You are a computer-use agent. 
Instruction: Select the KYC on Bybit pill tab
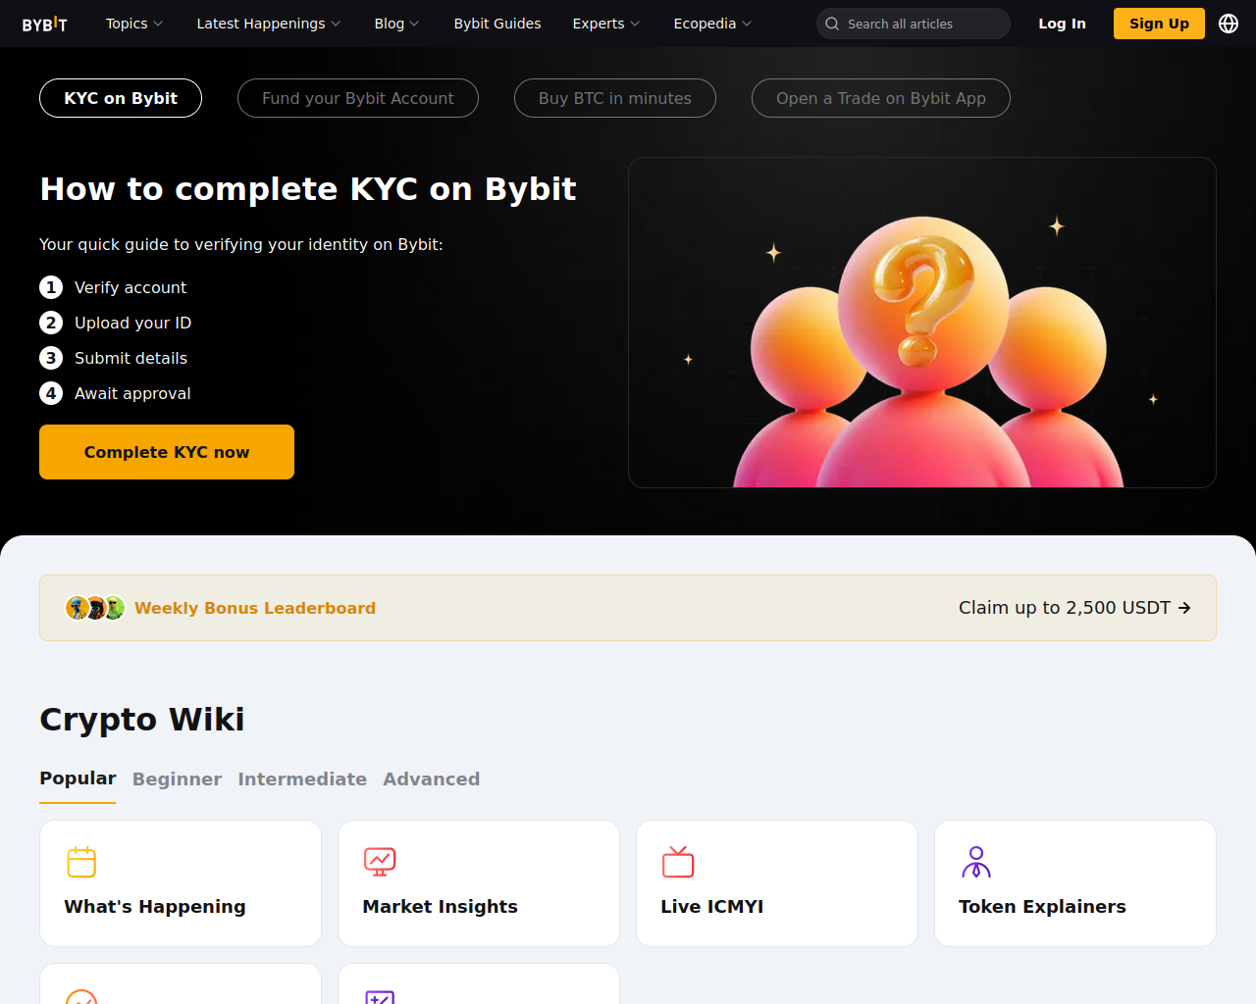click(x=121, y=98)
